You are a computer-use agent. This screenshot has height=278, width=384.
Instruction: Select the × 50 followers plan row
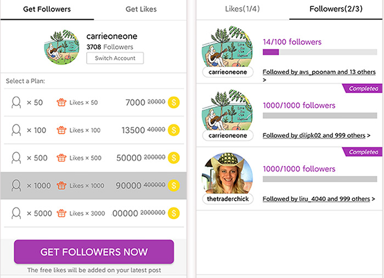pyautogui.click(x=94, y=103)
